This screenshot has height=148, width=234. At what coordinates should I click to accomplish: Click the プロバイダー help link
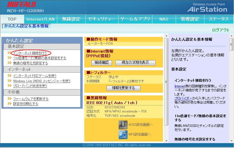pyautogui.click(x=183, y=98)
